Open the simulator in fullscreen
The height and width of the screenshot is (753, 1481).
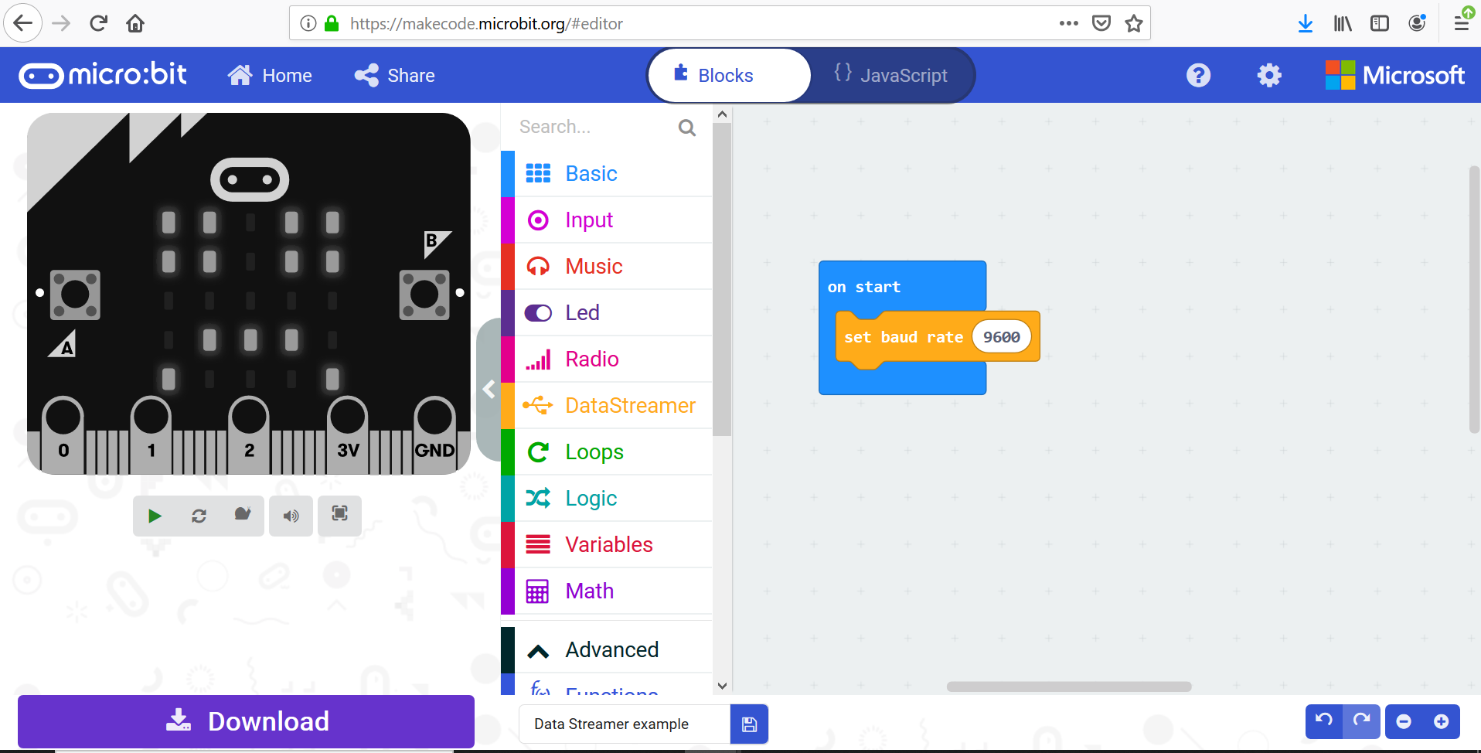tap(339, 516)
